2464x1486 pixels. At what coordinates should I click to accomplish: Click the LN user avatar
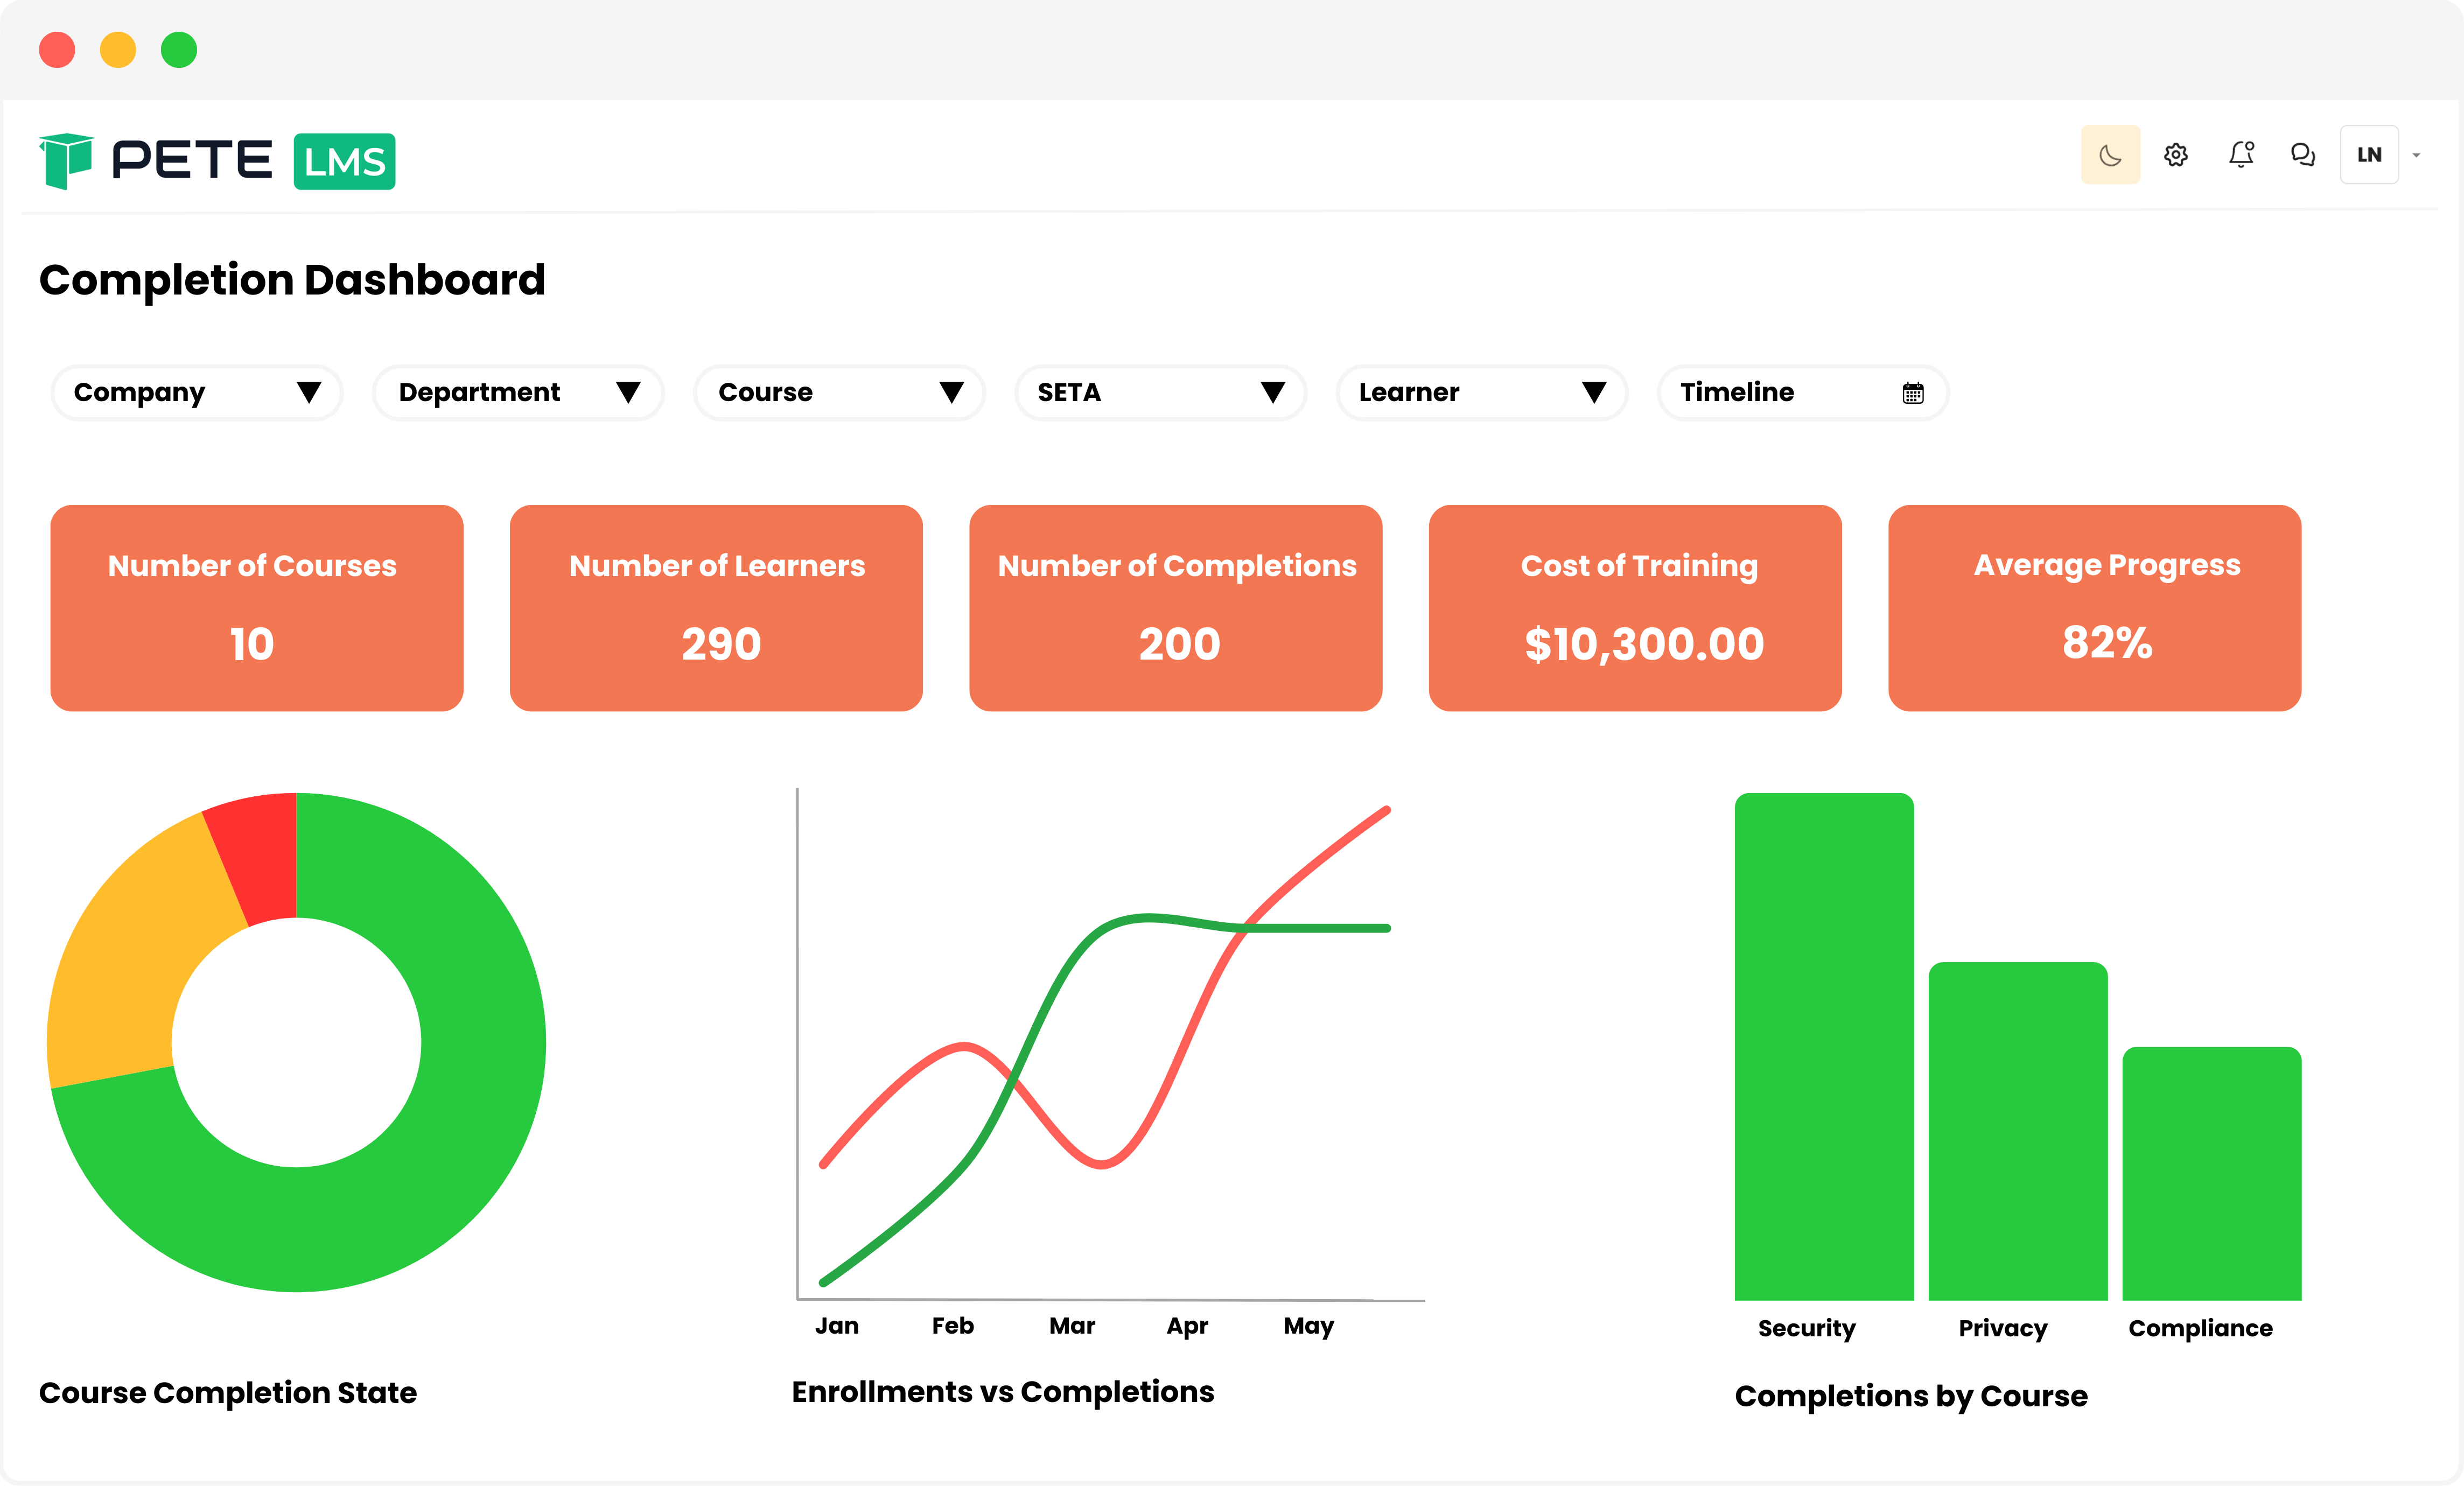click(2369, 154)
